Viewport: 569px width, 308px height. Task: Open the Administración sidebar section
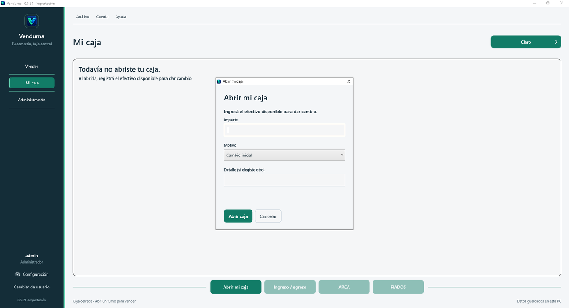click(32, 100)
